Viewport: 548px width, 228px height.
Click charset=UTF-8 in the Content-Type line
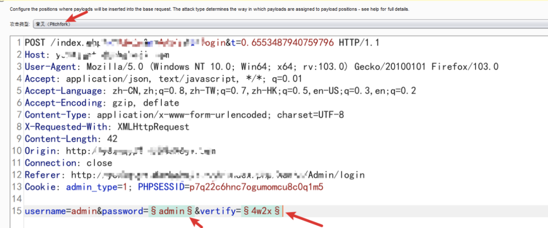tap(311, 115)
